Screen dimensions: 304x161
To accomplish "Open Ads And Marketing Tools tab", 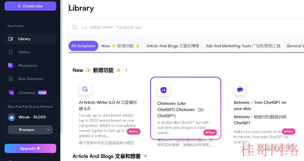I will 243,46.
